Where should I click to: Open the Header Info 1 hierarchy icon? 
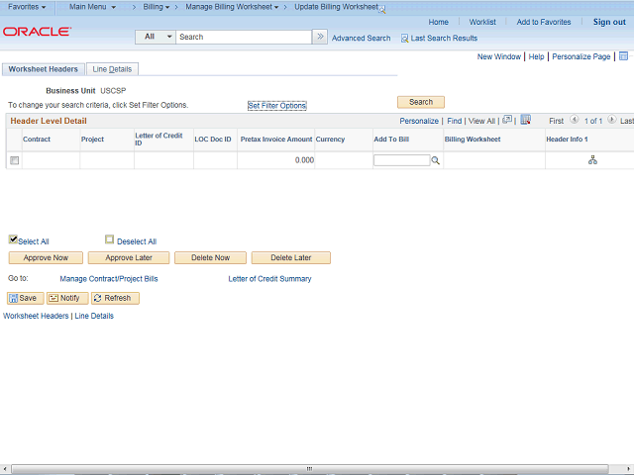point(592,160)
